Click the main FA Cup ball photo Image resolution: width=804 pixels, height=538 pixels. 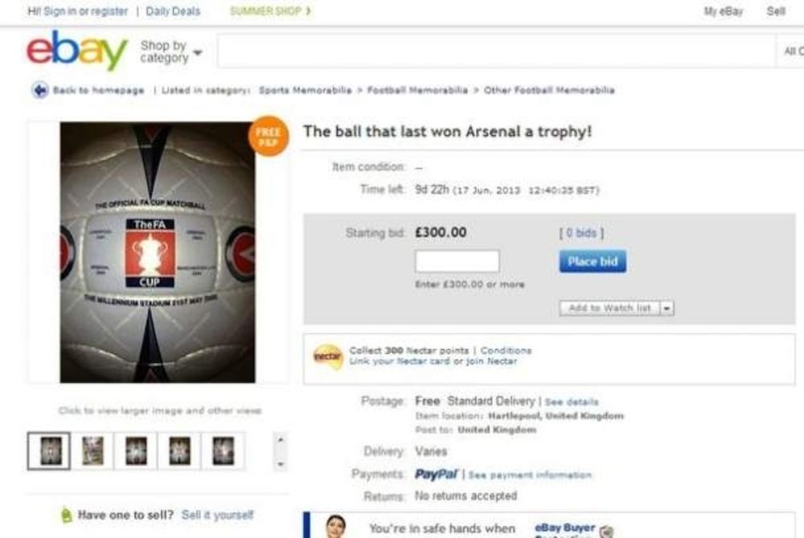[158, 252]
